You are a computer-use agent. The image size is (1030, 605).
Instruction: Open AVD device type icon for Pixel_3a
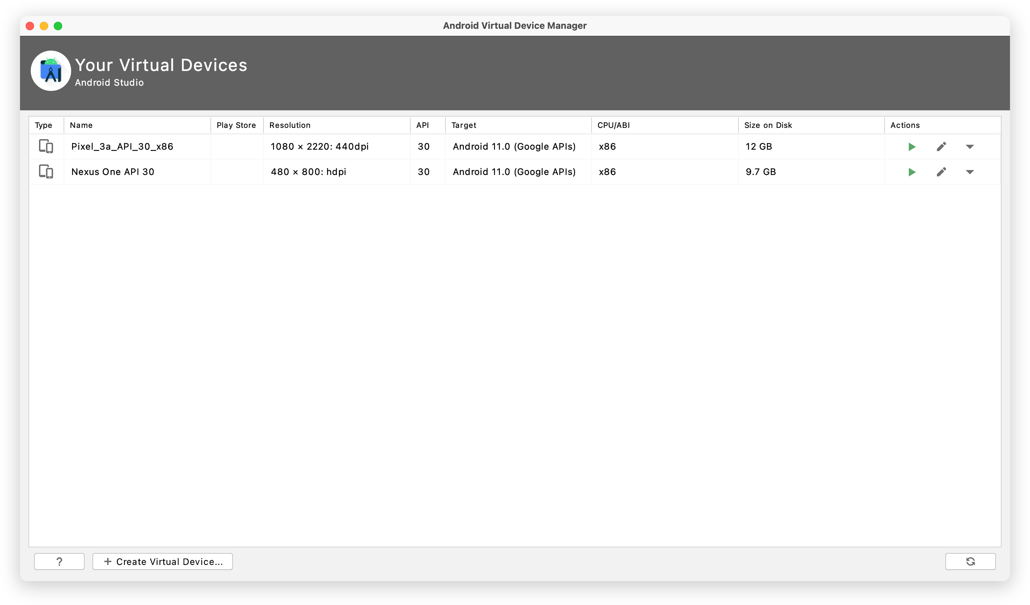46,146
